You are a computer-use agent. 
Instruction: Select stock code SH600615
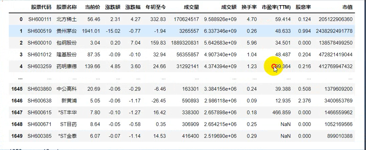pos(39,113)
